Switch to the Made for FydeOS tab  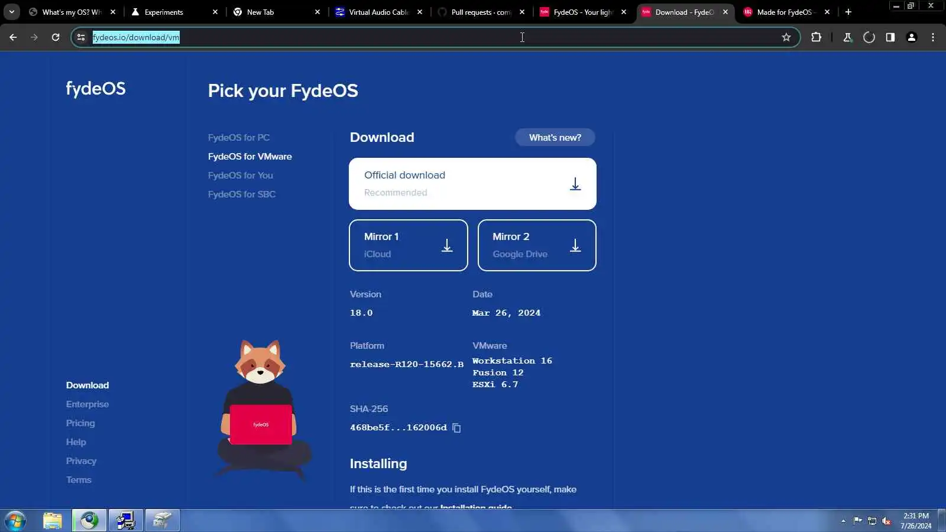787,12
